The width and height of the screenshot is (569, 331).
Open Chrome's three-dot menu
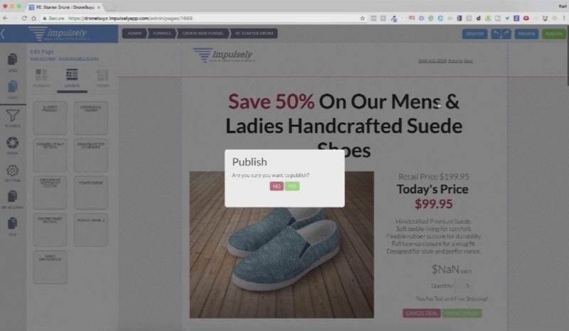pos(563,18)
